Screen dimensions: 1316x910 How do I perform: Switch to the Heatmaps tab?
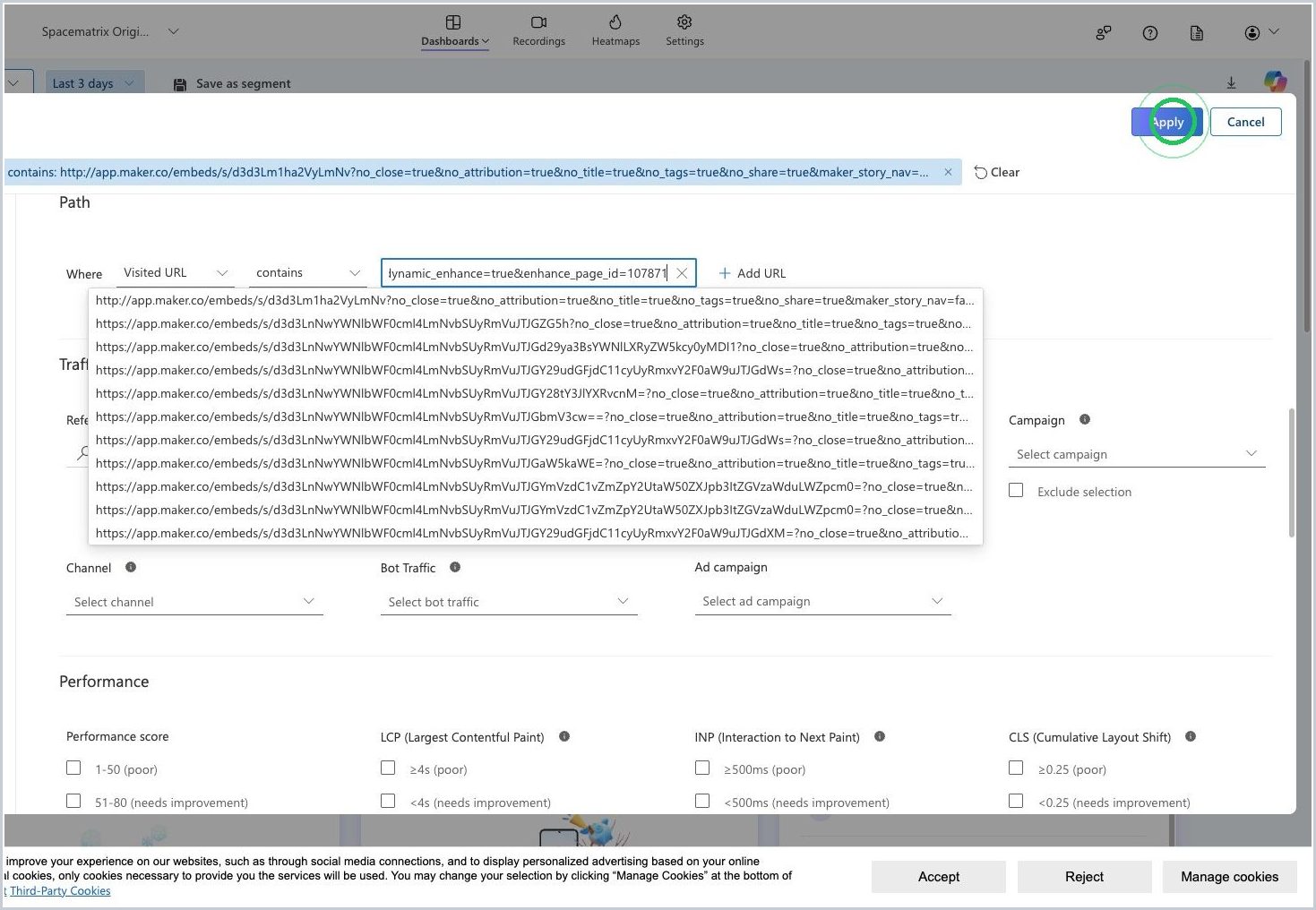click(615, 31)
